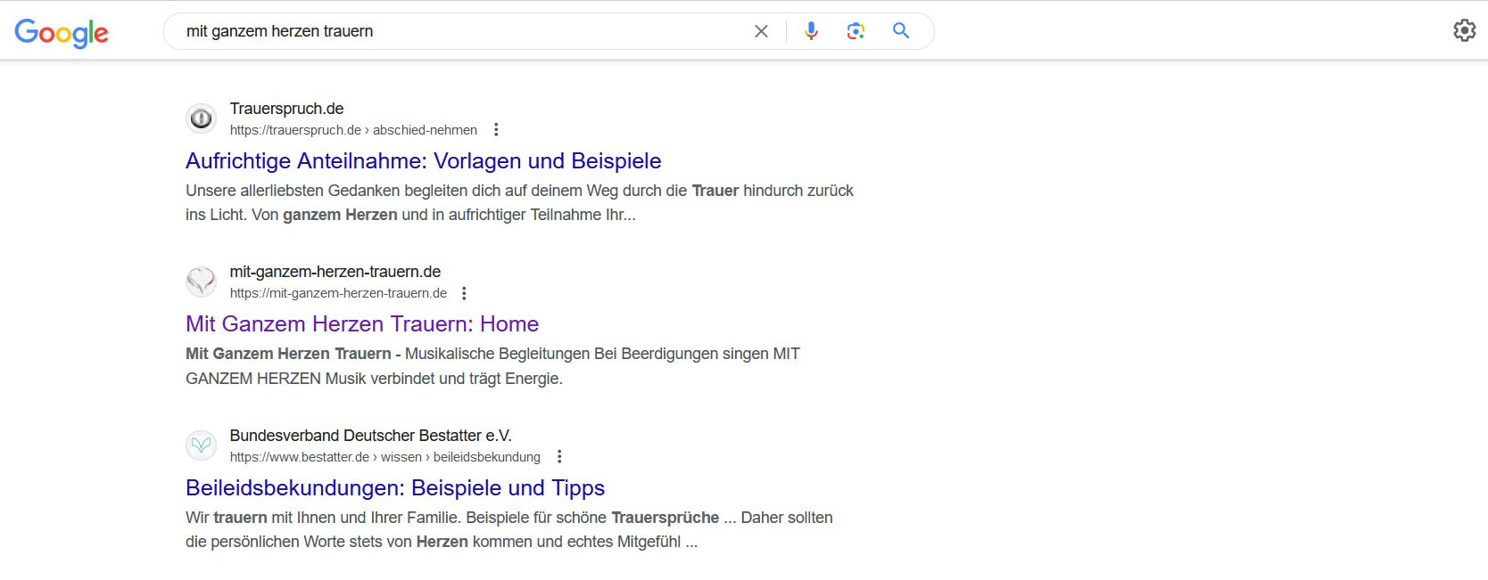Click the Trauerspruch.de favicon
1488x580 pixels.
202,118
